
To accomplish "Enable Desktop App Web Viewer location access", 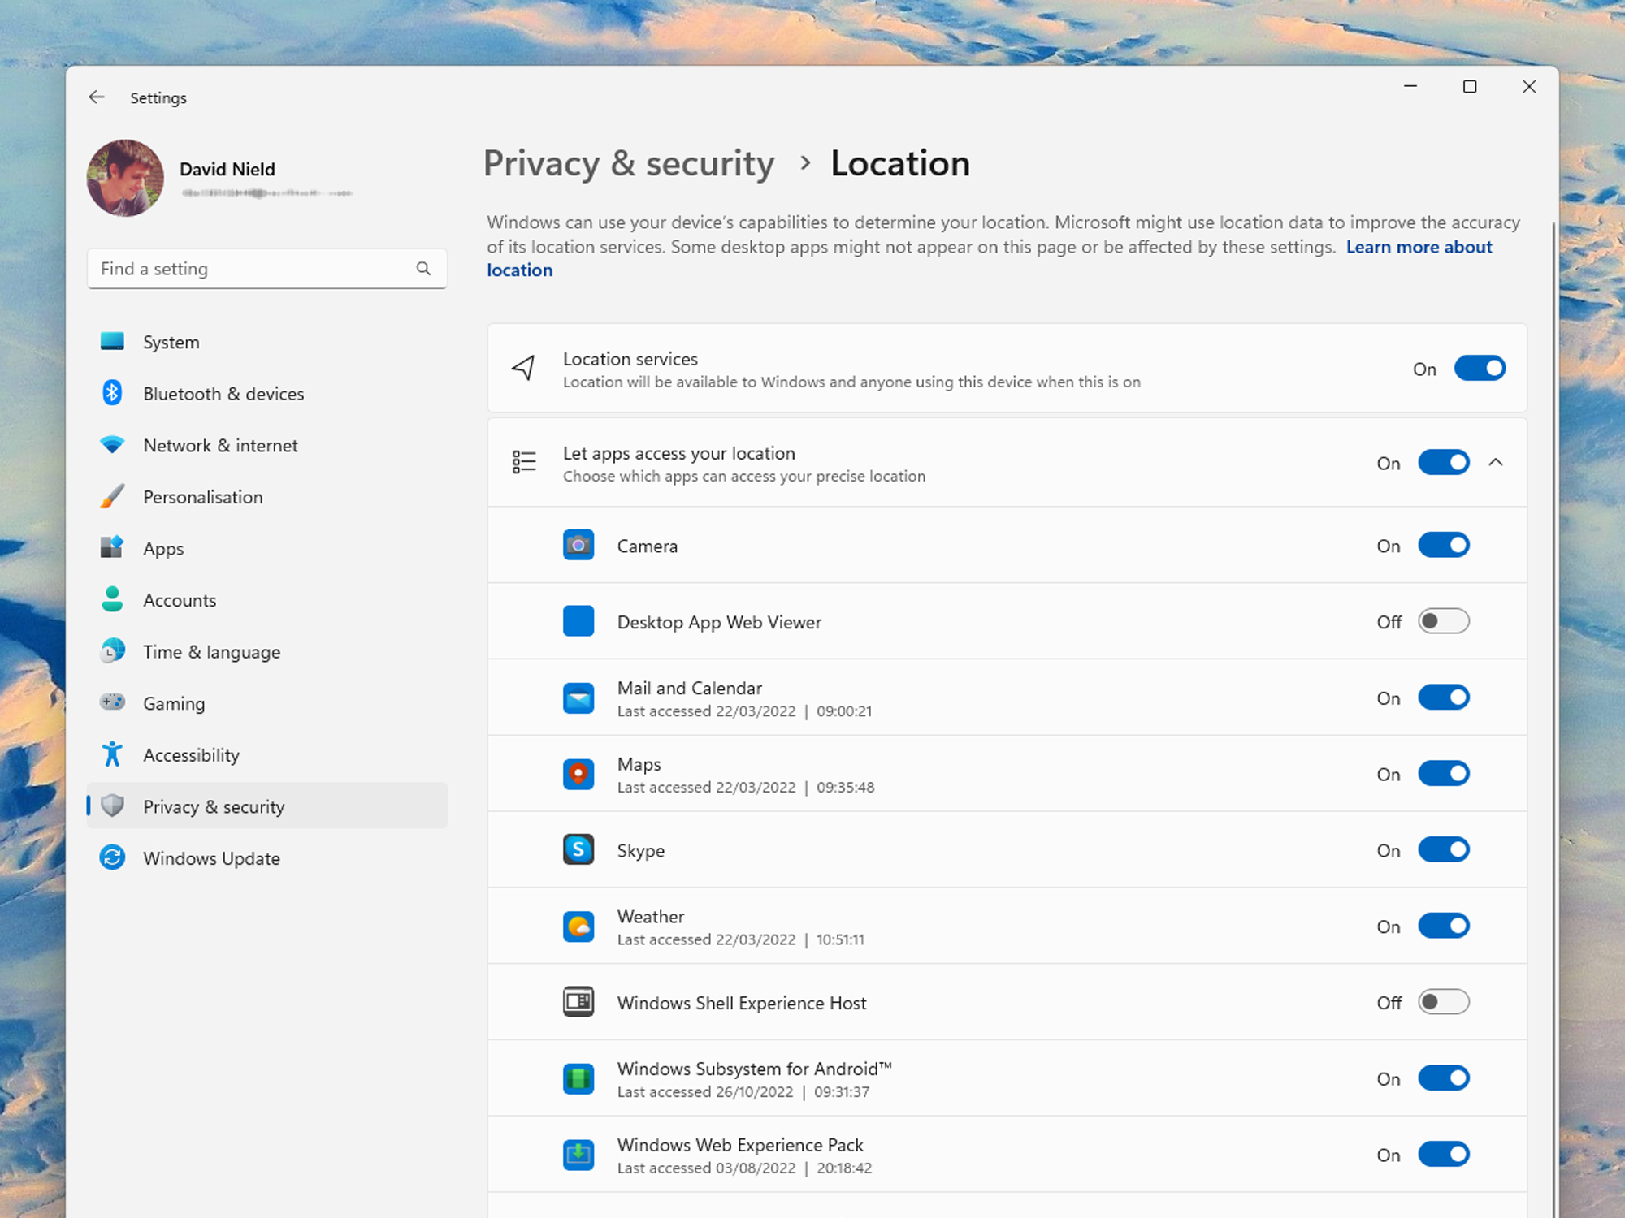I will pos(1443,621).
